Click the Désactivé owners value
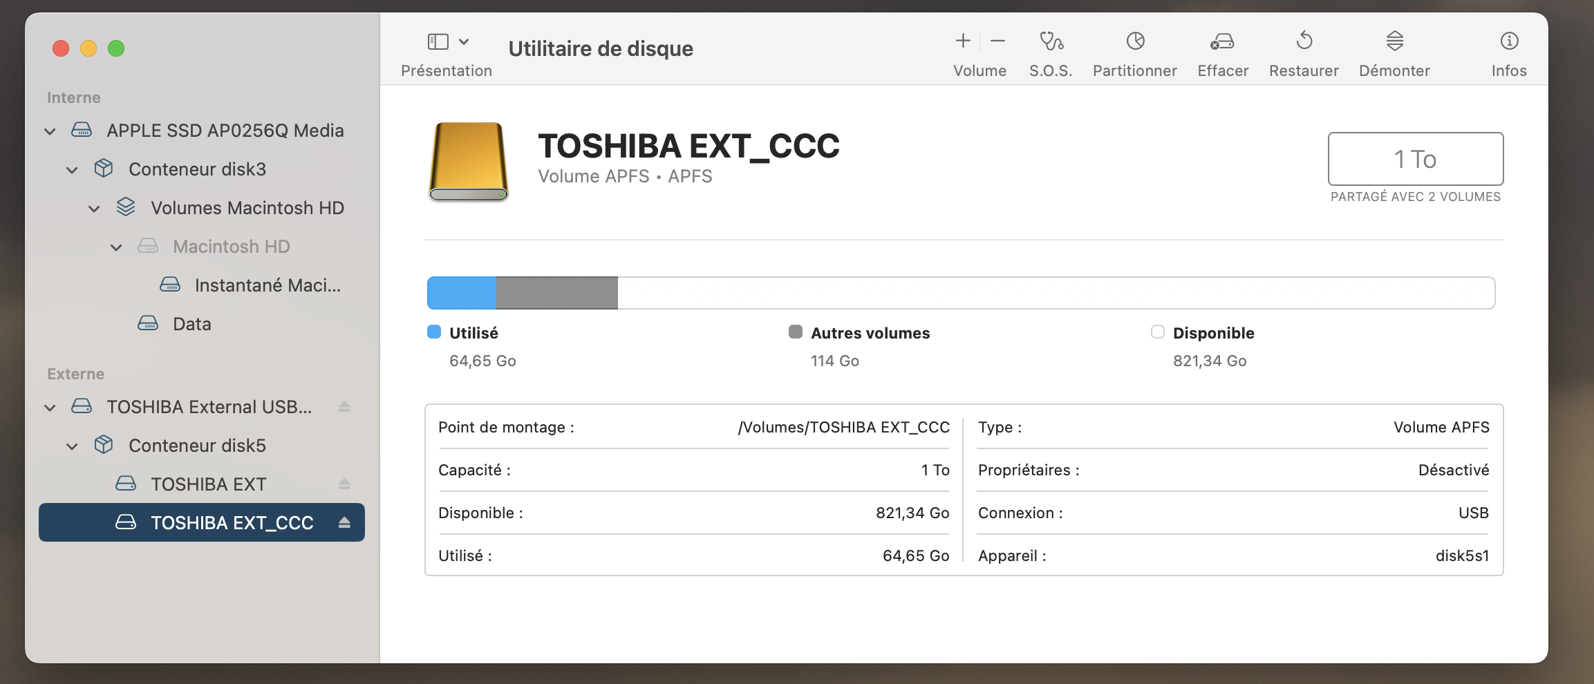The image size is (1594, 684). (x=1454, y=471)
